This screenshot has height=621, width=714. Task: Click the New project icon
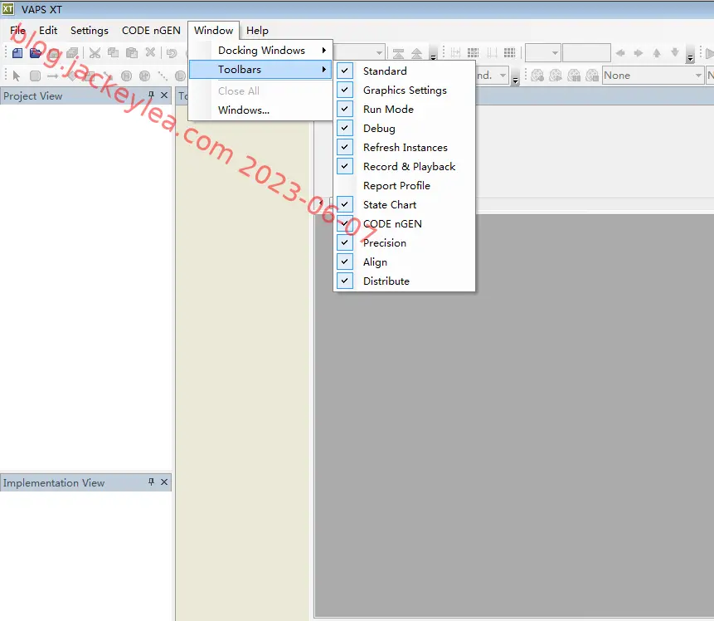coord(17,53)
